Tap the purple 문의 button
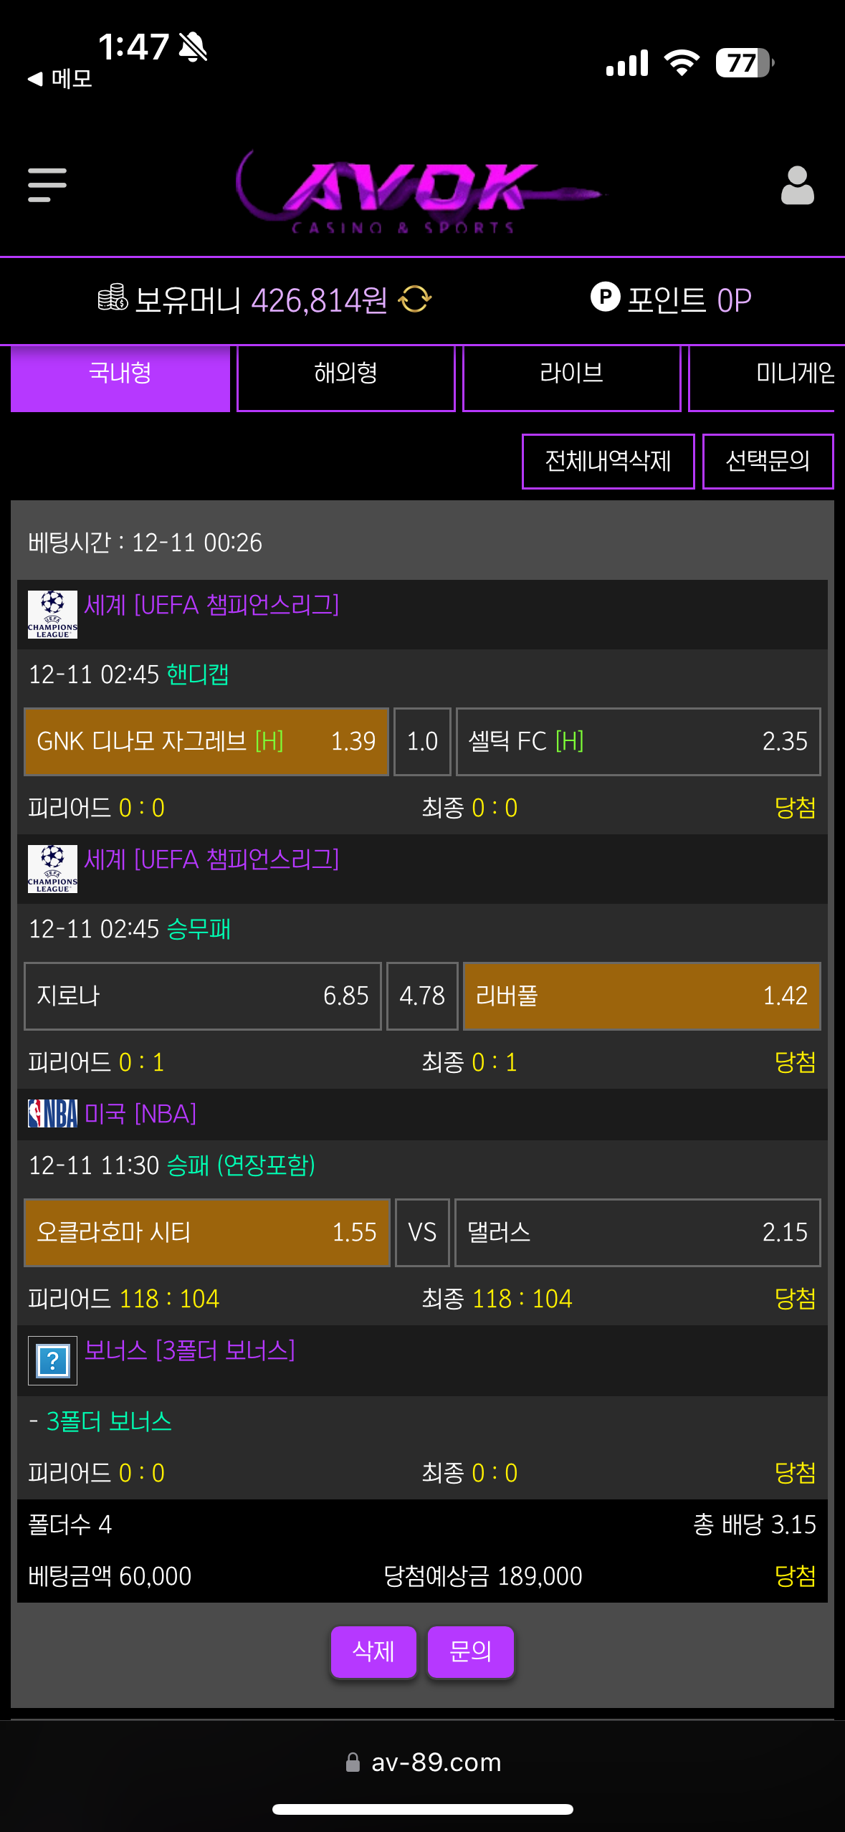The image size is (845, 1832). pyautogui.click(x=470, y=1651)
